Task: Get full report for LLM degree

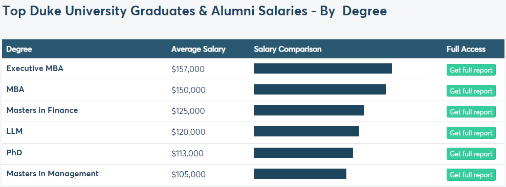Action: [471, 133]
